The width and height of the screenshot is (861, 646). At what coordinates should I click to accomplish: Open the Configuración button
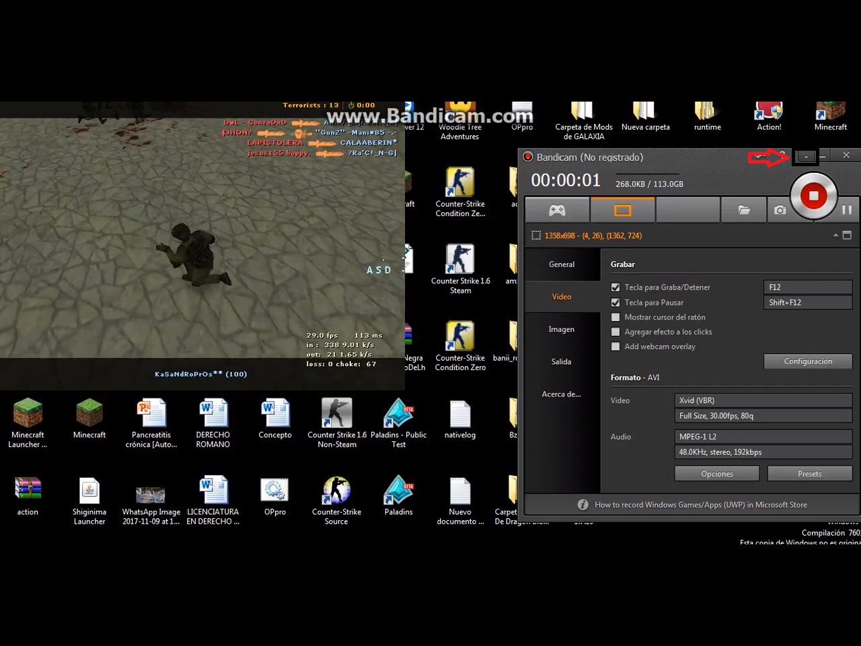point(808,361)
